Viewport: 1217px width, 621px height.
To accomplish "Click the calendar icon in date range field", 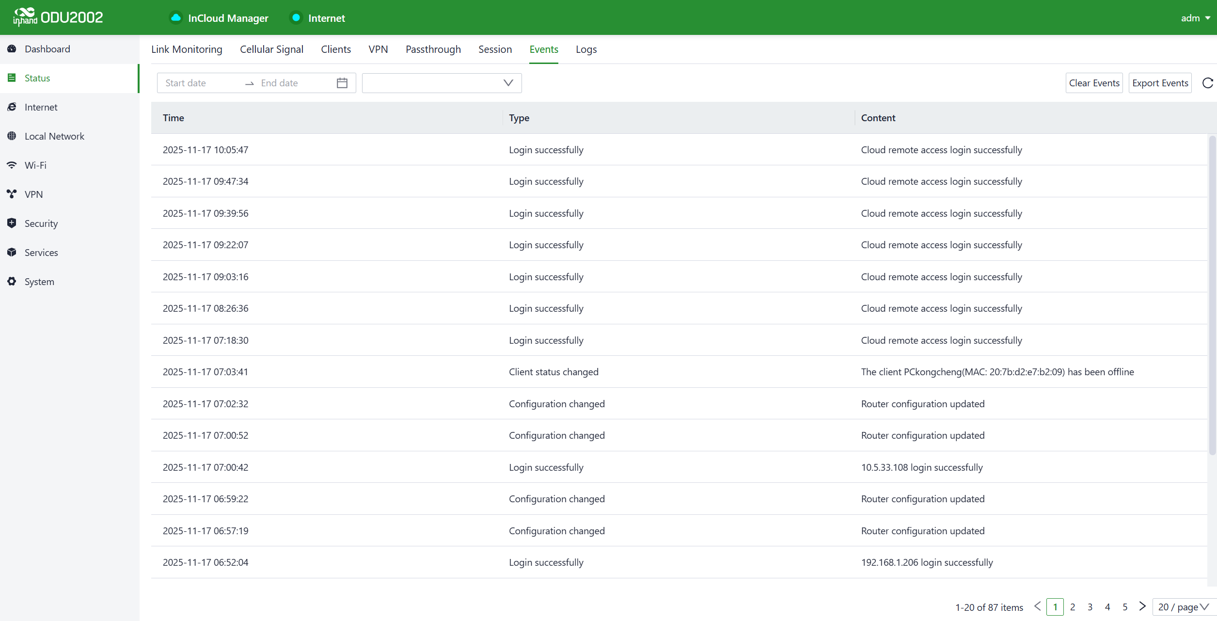I will (342, 83).
